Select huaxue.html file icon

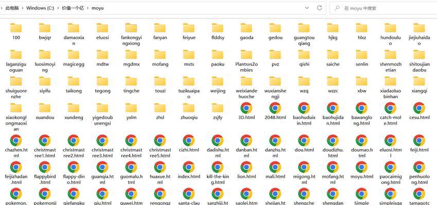pos(160,167)
